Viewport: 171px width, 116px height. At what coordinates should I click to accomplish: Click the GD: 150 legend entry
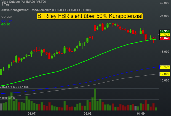pyautogui.click(x=7, y=20)
